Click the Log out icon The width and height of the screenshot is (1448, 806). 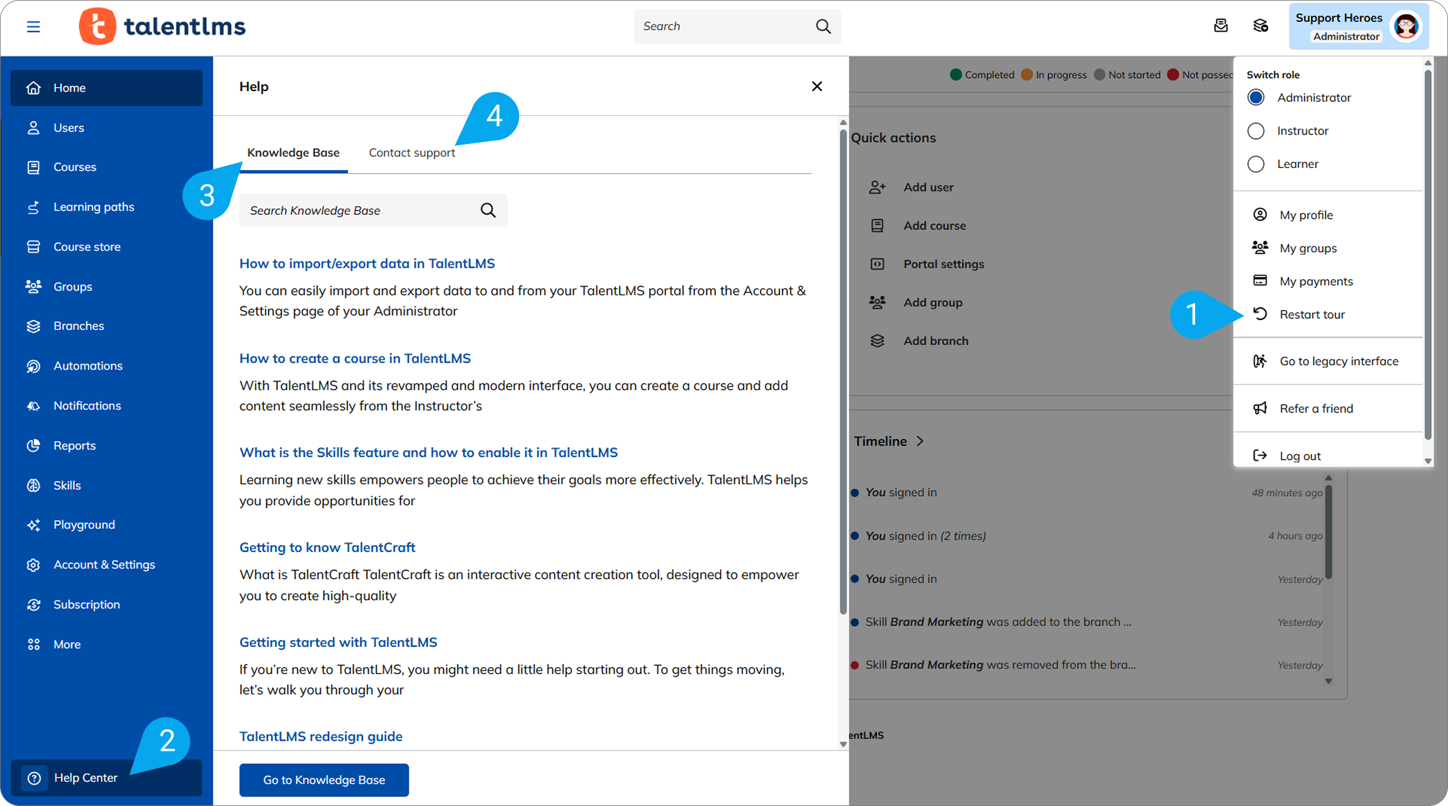tap(1260, 456)
